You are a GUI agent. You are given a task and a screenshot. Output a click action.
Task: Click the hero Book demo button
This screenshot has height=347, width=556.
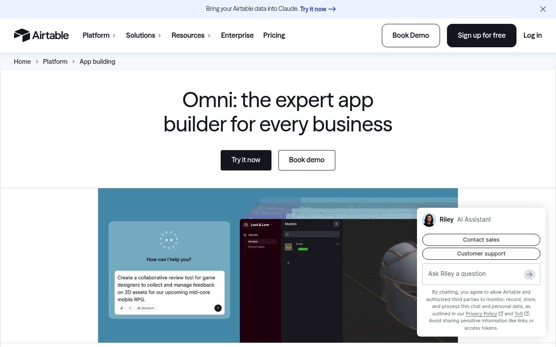coord(307,160)
